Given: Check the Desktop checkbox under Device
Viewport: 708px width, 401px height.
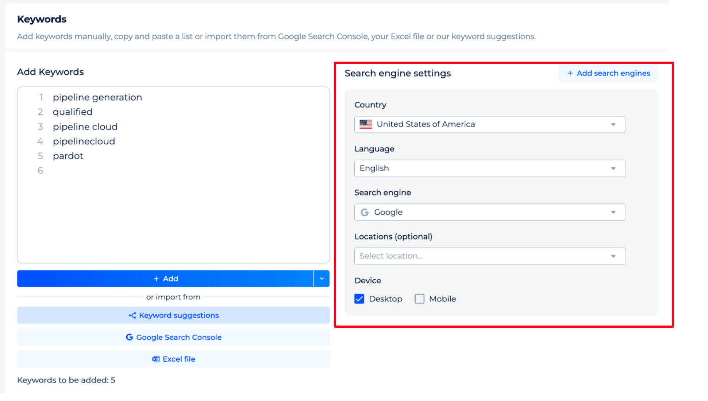Looking at the screenshot, I should tap(359, 299).
